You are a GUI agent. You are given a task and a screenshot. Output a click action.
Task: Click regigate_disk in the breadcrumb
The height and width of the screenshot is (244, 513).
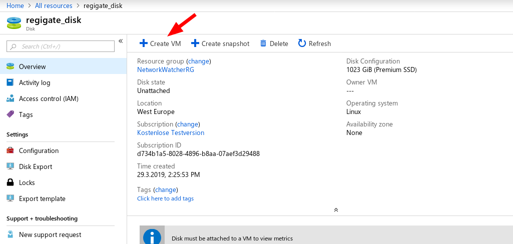point(103,5)
